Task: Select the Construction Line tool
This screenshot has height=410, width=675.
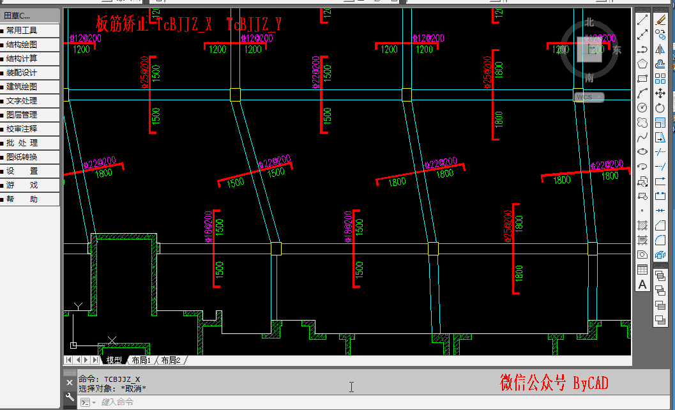Action: click(642, 35)
